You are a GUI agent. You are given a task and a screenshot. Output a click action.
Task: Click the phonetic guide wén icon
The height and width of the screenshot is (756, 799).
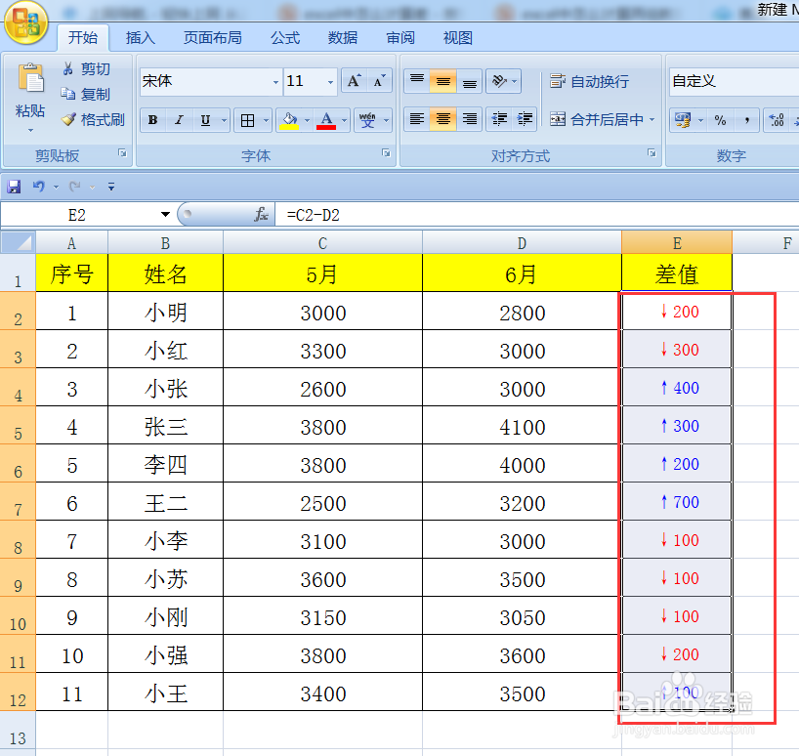367,120
